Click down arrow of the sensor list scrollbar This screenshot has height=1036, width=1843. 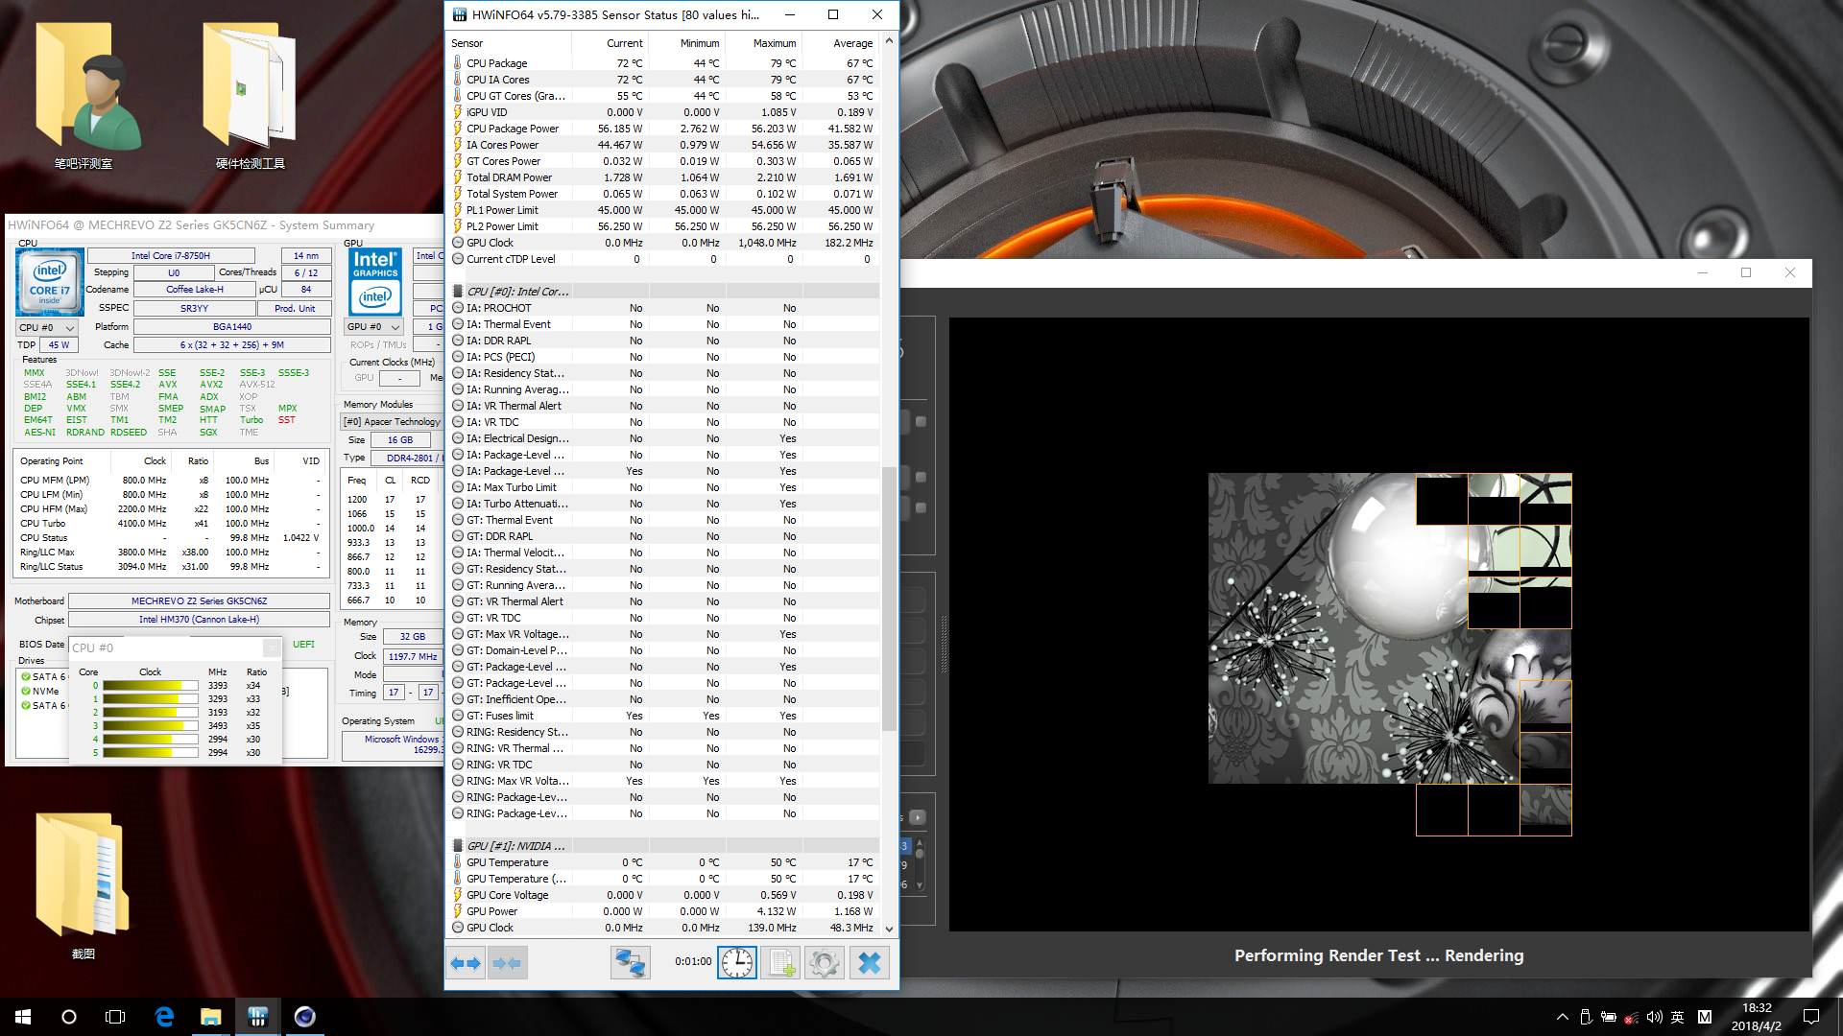click(x=889, y=929)
